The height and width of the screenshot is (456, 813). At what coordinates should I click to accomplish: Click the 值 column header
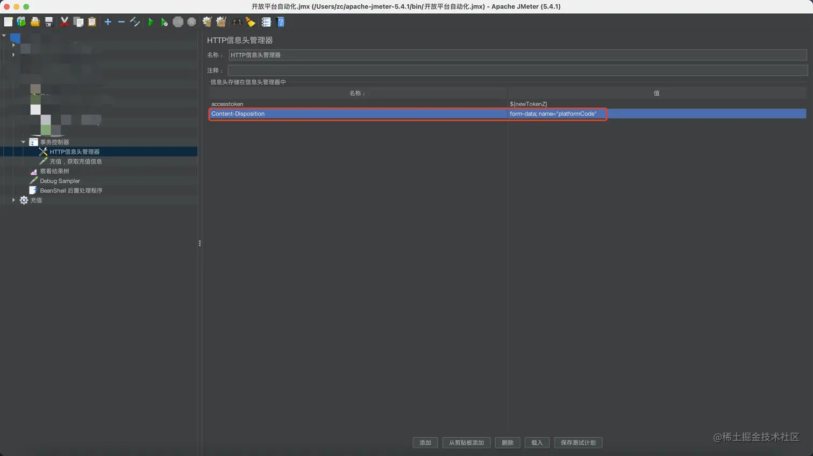657,93
